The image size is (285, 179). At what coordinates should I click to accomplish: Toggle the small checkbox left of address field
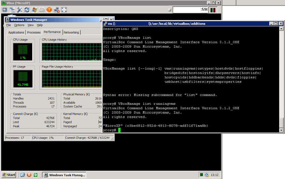(170, 10)
